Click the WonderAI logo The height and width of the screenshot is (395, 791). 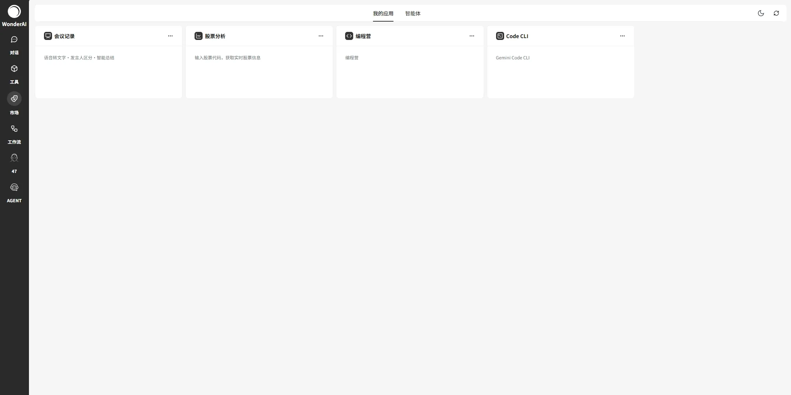point(14,12)
